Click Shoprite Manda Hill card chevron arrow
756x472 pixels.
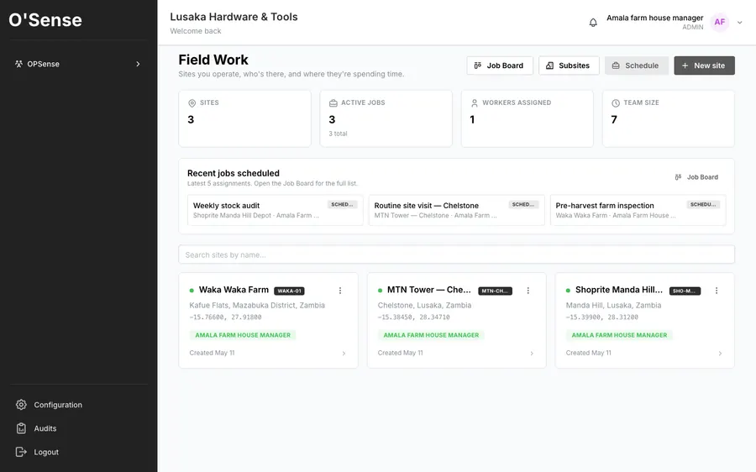pyautogui.click(x=721, y=354)
